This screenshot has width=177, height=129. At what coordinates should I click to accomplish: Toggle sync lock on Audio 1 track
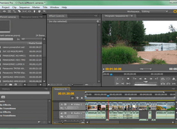click(x=65, y=113)
